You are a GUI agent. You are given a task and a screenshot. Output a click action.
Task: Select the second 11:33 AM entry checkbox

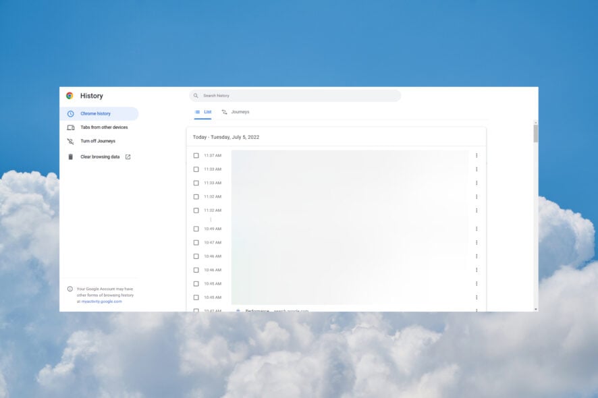[196, 183]
